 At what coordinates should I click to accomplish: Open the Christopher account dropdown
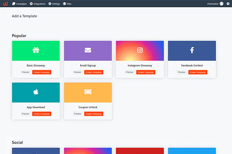pyautogui.click(x=213, y=3)
